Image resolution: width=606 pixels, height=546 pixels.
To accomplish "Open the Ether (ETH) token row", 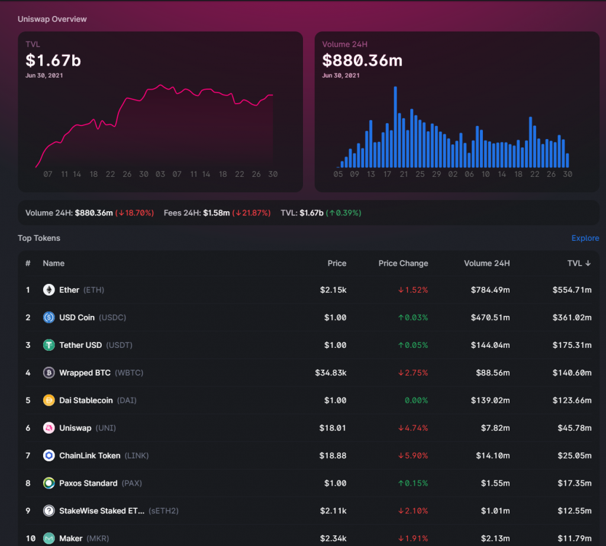I will click(308, 290).
